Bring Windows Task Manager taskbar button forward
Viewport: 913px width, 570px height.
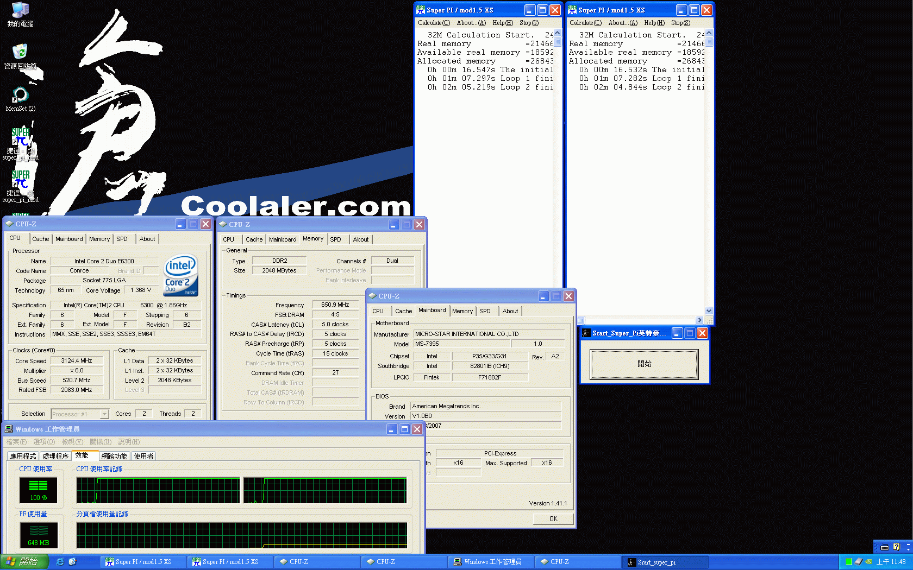click(x=491, y=562)
